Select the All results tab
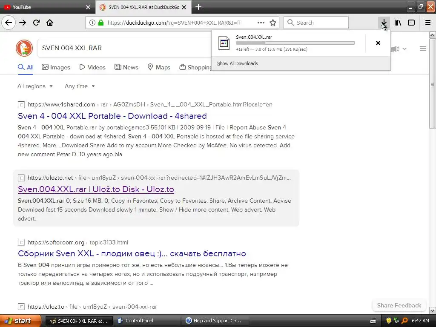 click(25, 67)
